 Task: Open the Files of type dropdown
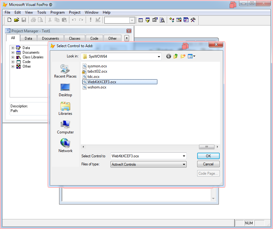tap(184, 164)
